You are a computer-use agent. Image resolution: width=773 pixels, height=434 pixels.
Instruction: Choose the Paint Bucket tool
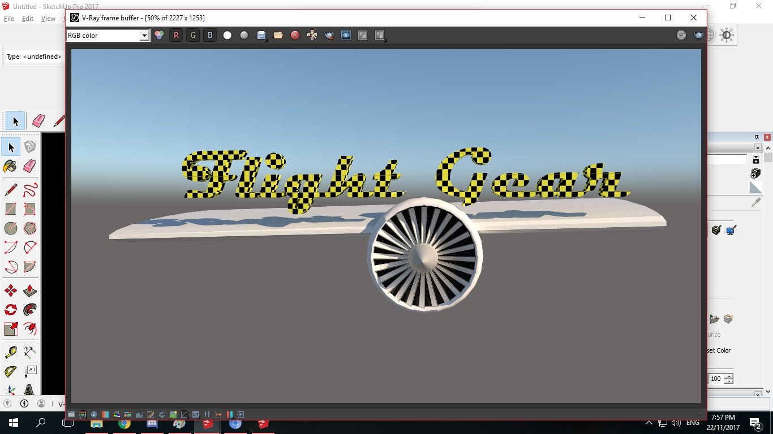click(11, 166)
